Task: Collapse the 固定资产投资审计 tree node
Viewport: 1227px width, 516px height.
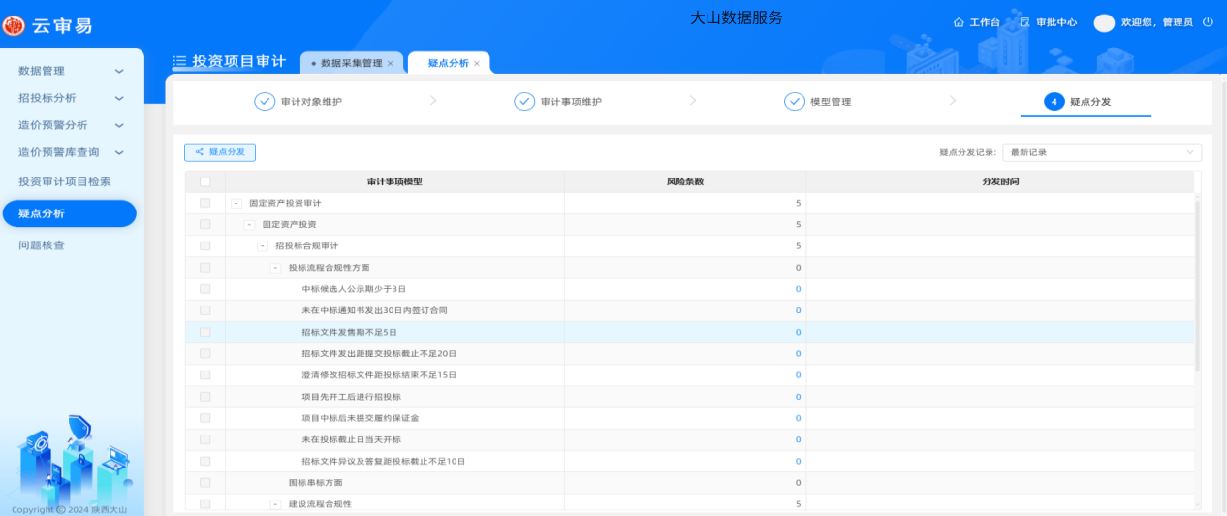Action: click(236, 203)
